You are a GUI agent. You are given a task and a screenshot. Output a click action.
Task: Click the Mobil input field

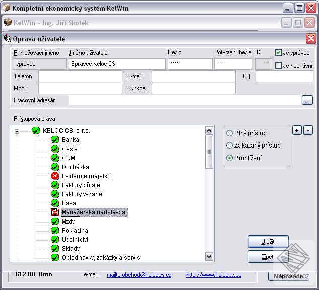(x=80, y=88)
